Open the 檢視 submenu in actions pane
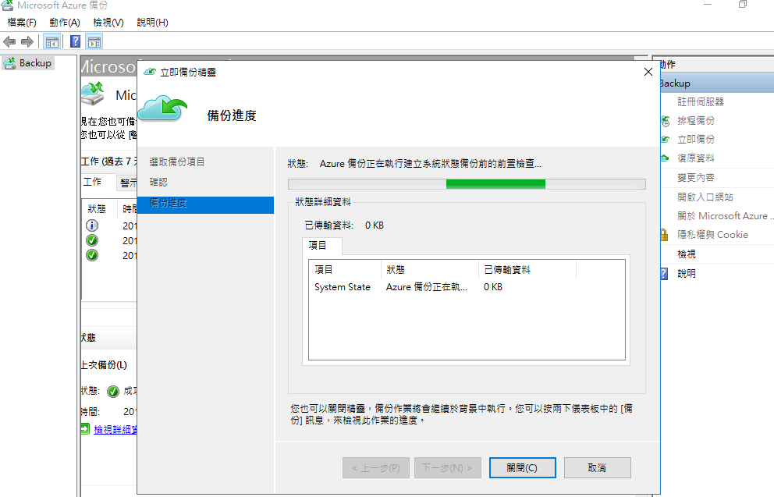The width and height of the screenshot is (774, 497). (x=687, y=254)
